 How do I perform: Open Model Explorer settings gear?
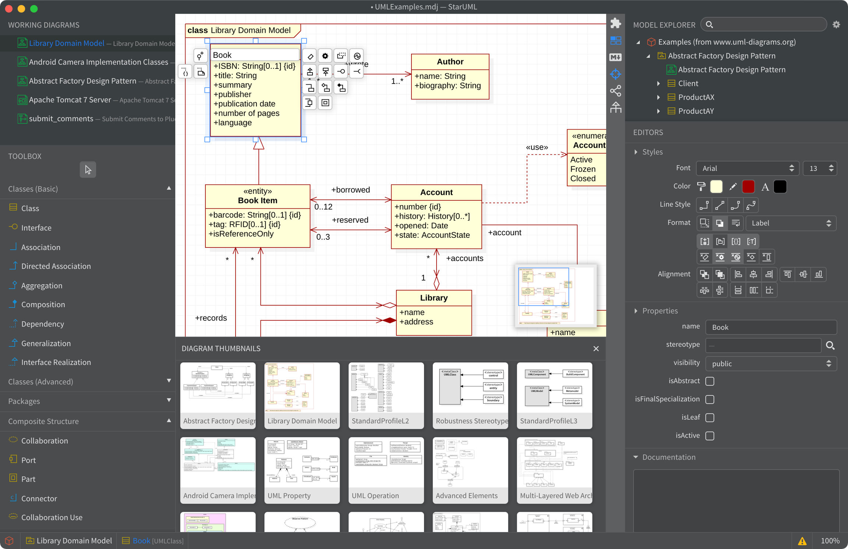coord(836,24)
